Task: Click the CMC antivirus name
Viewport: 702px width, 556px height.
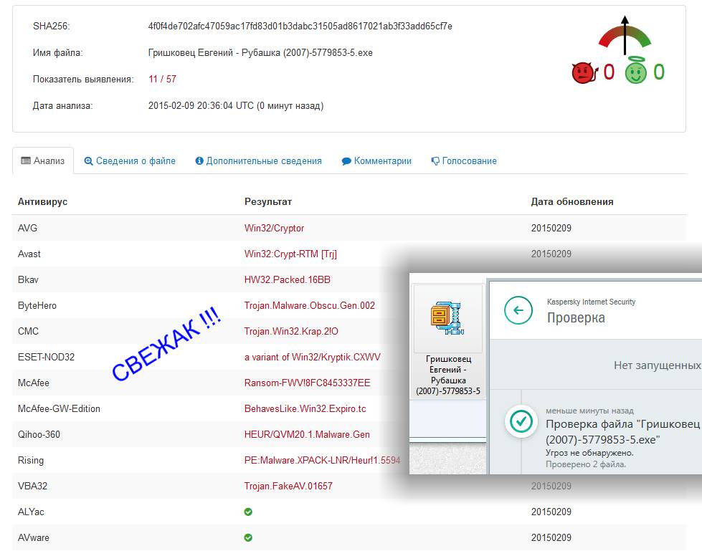Action: coord(28,332)
